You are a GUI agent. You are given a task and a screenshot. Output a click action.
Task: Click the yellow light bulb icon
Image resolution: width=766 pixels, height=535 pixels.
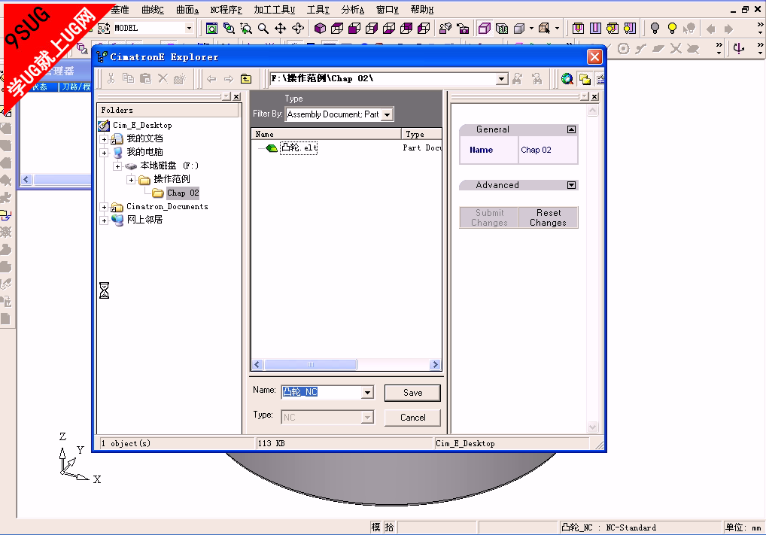[672, 29]
